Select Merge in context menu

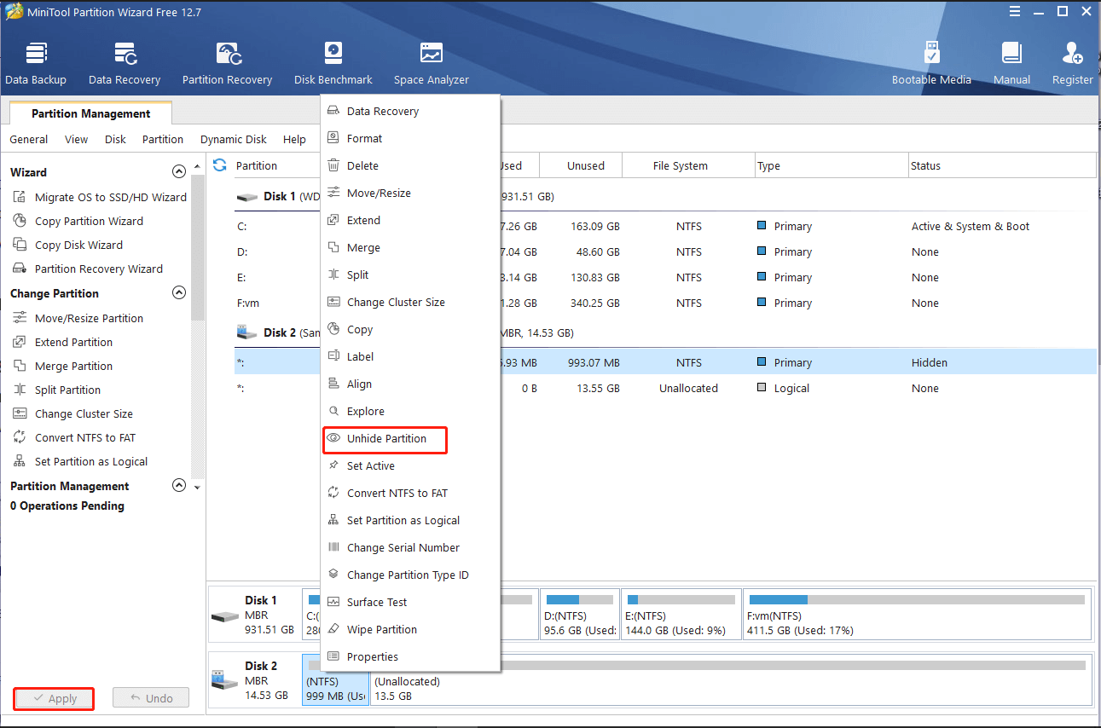[409, 247]
